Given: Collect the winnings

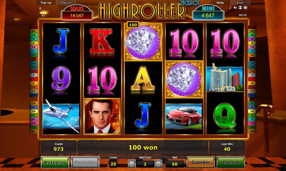Looking at the screenshot, I should click(x=231, y=162).
